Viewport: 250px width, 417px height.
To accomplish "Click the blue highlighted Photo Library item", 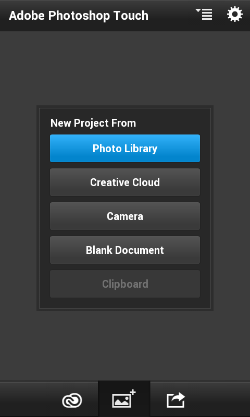I will coord(125,149).
